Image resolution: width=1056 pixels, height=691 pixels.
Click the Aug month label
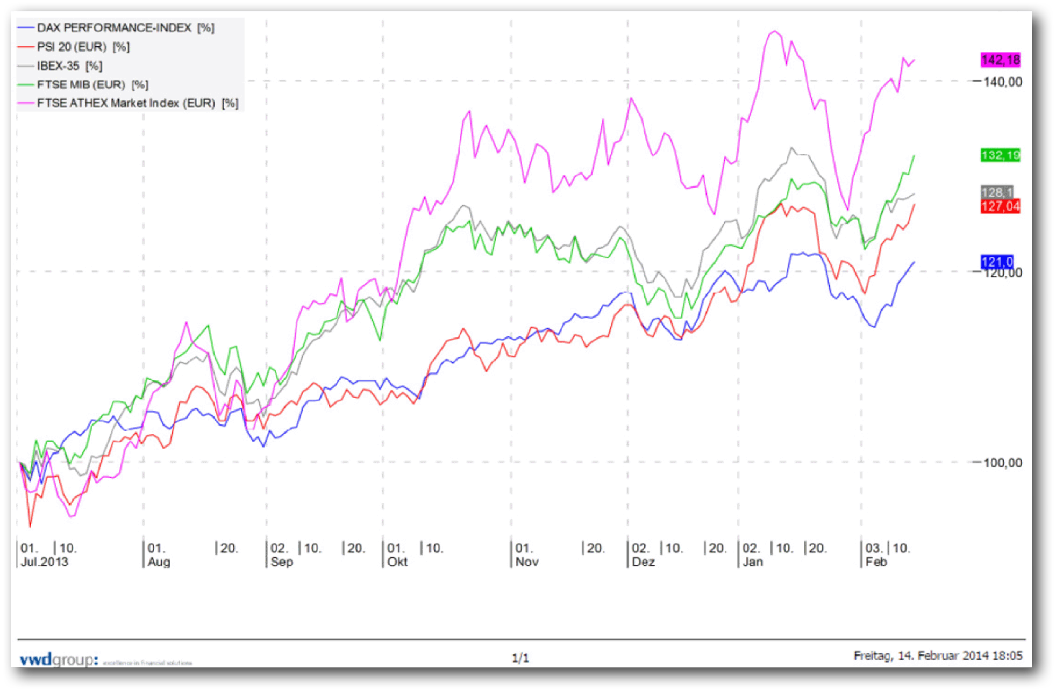pos(159,562)
